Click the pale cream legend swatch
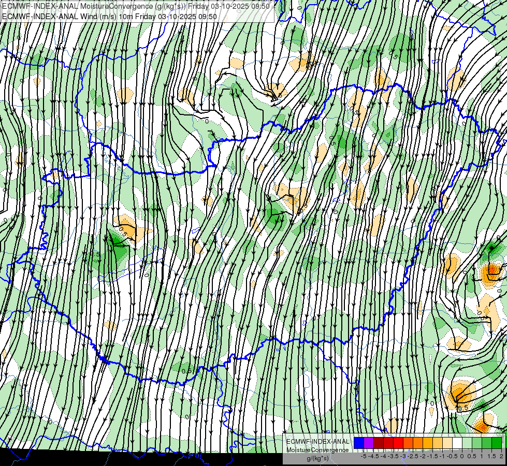 pos(447,443)
